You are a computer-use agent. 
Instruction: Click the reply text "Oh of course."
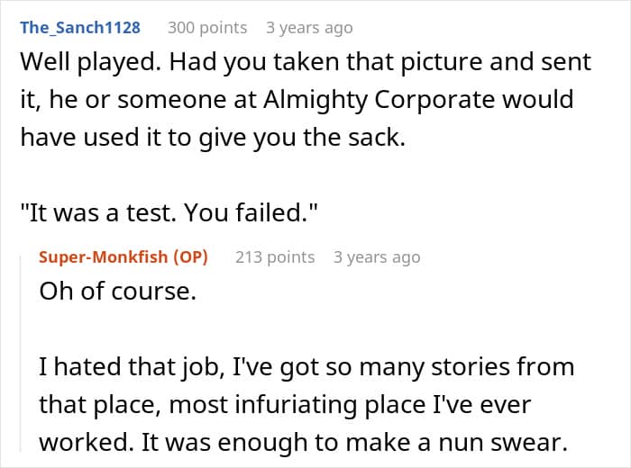coord(117,291)
